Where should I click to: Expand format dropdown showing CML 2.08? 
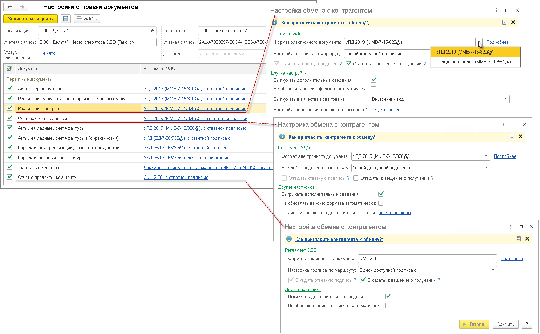[x=493, y=258]
